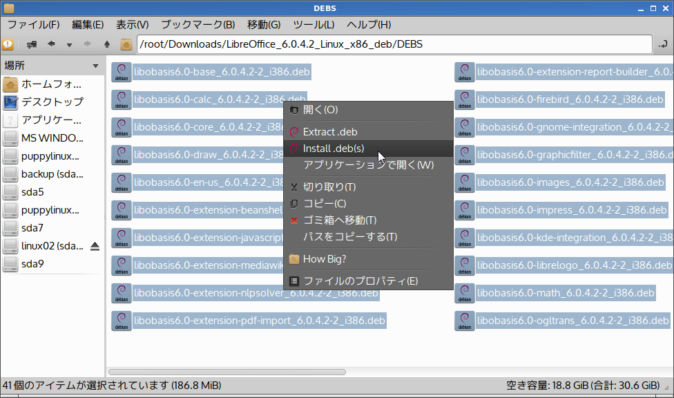Image resolution: width=674 pixels, height=398 pixels.
Task: Go forward with the right arrow icon
Action: [x=87, y=44]
